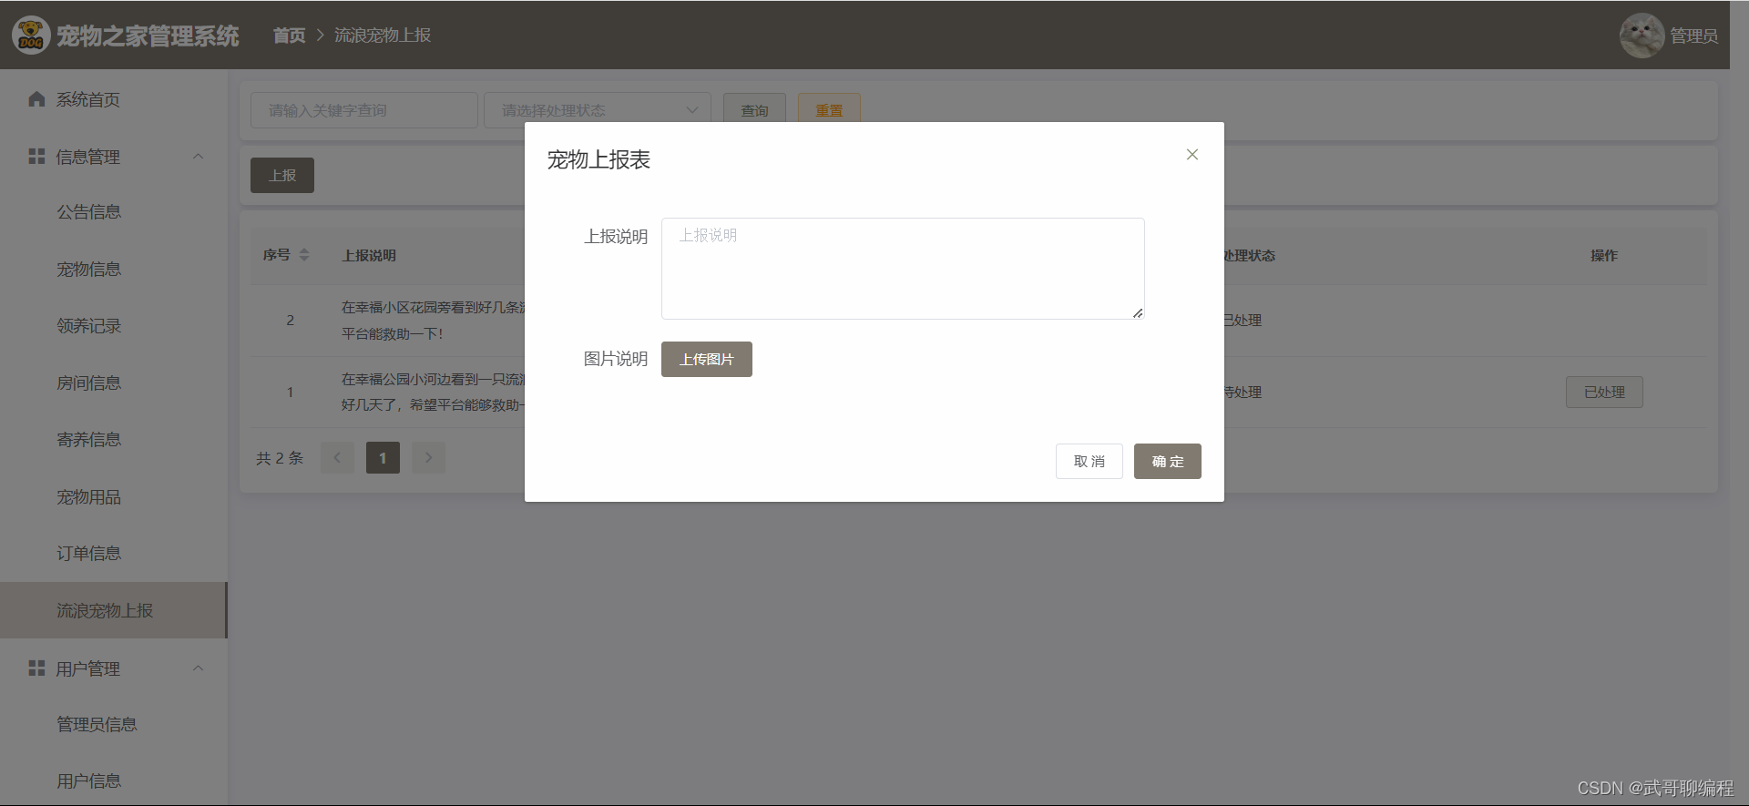Click 上传图片 upload button

[707, 359]
